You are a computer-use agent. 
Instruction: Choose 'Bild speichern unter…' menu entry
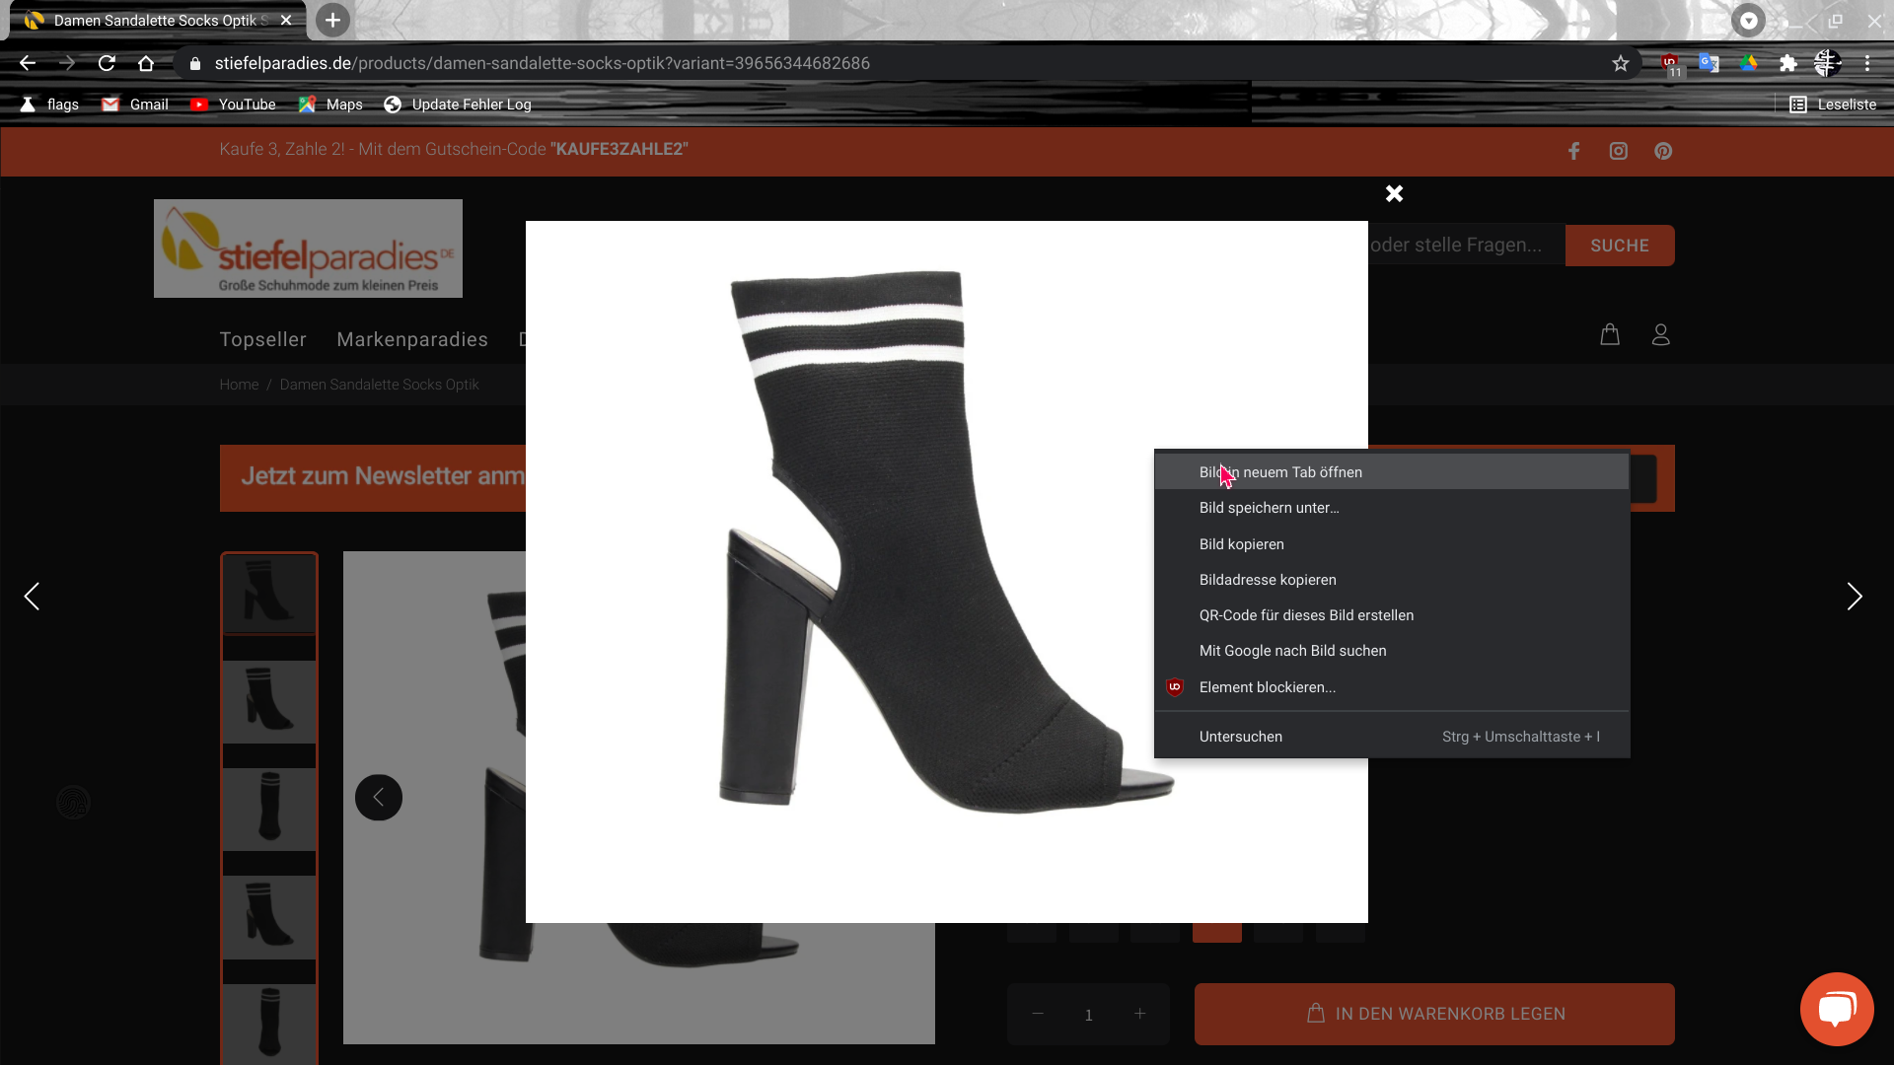pos(1269,508)
